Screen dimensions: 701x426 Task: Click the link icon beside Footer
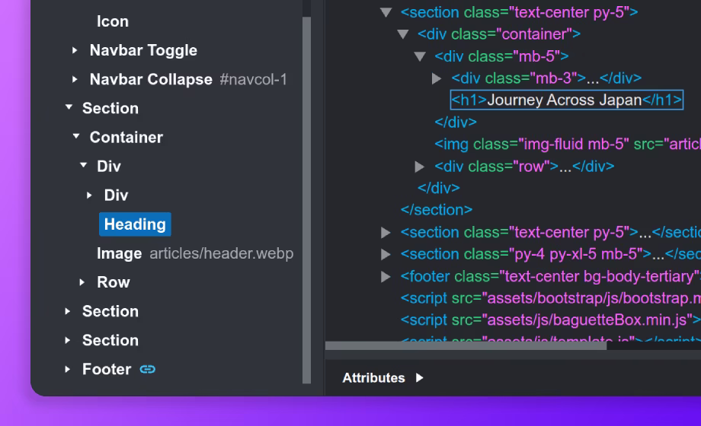tap(148, 370)
